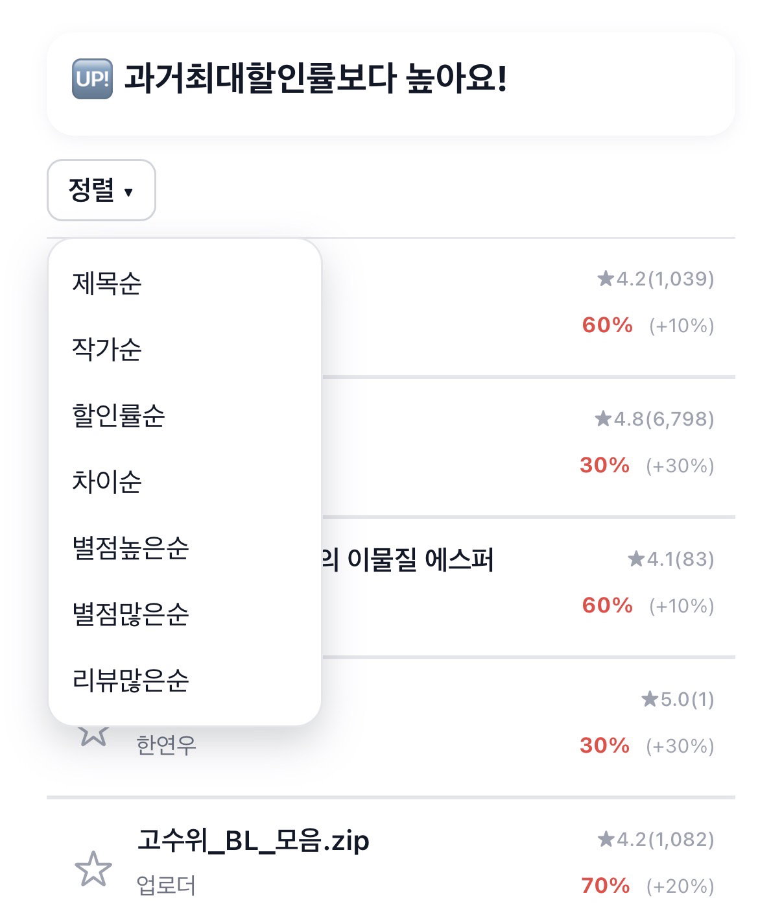Sort by 리뷰많은순
This screenshot has height=922, width=782.
point(130,680)
